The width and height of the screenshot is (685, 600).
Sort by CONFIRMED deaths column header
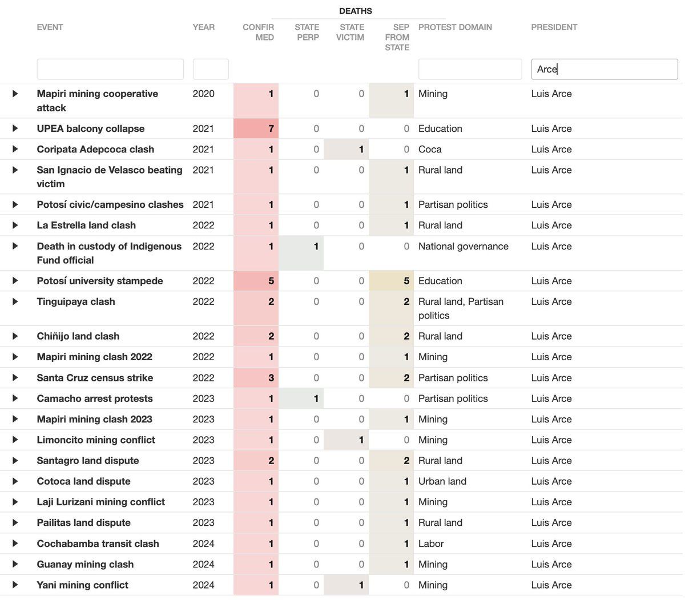pos(258,32)
